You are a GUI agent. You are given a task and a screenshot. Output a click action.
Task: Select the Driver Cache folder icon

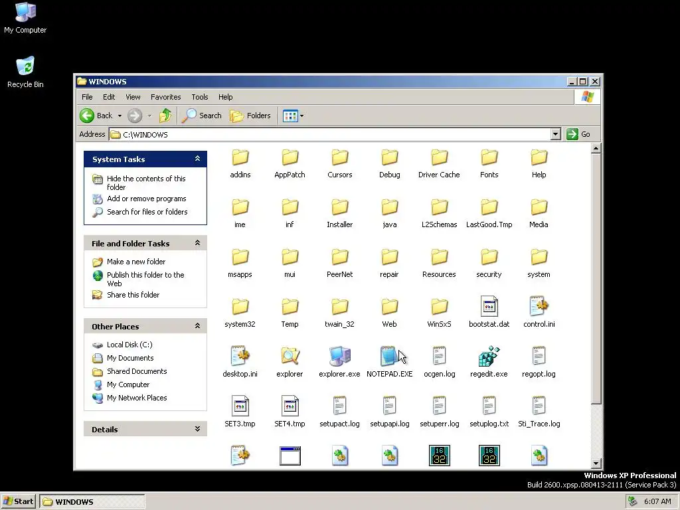coord(440,157)
